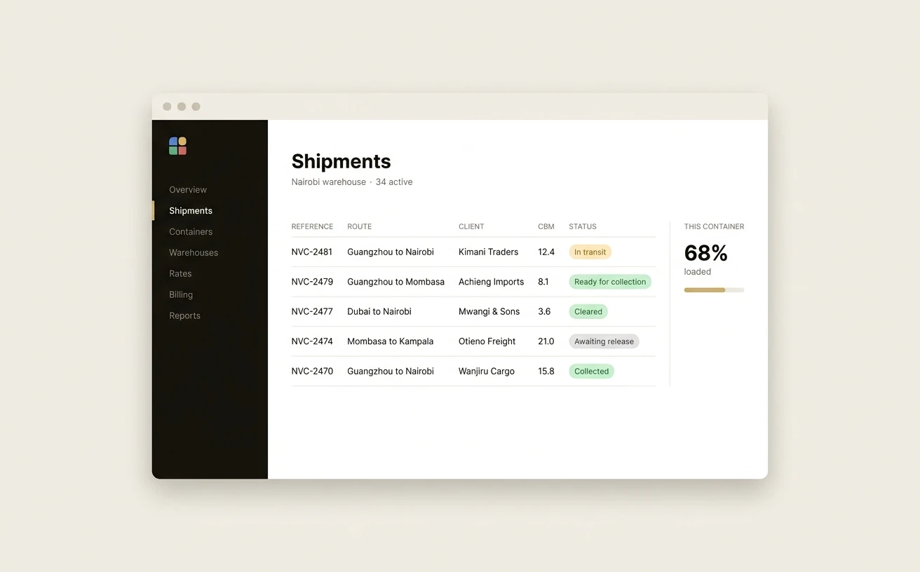Click Nairobi warehouse subtitle text
The height and width of the screenshot is (572, 920).
(x=328, y=182)
